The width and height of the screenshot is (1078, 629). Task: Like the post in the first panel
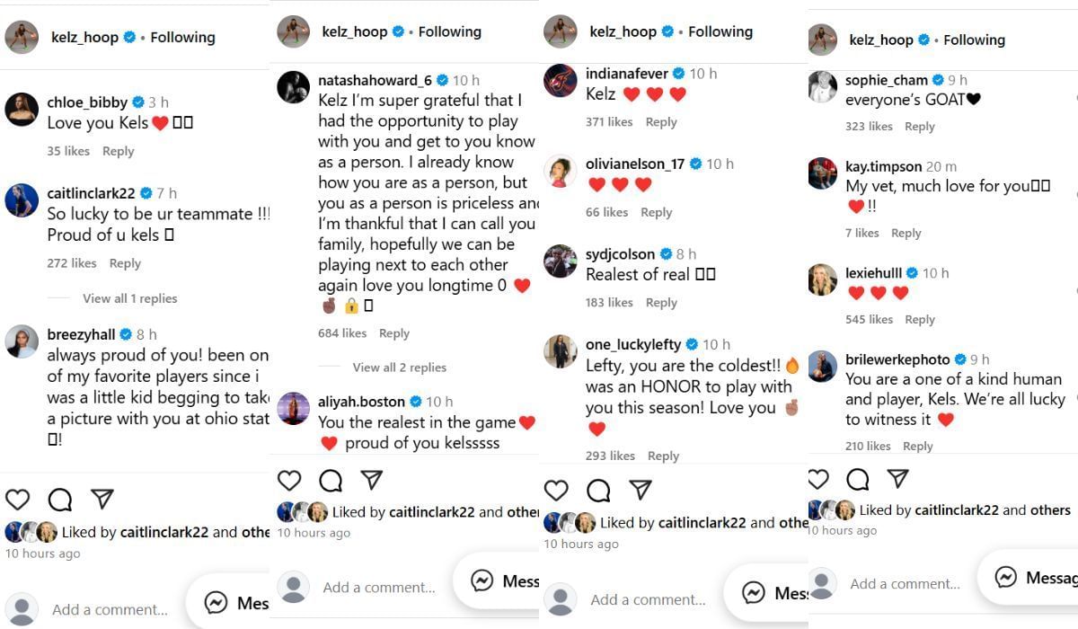pos(17,500)
